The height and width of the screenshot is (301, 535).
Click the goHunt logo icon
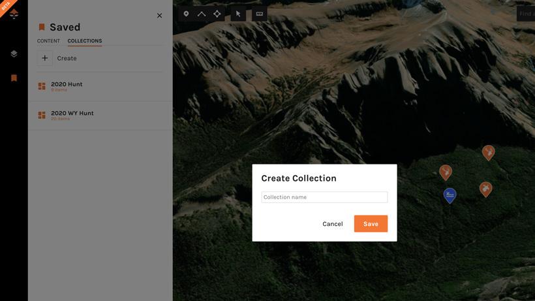[14, 14]
